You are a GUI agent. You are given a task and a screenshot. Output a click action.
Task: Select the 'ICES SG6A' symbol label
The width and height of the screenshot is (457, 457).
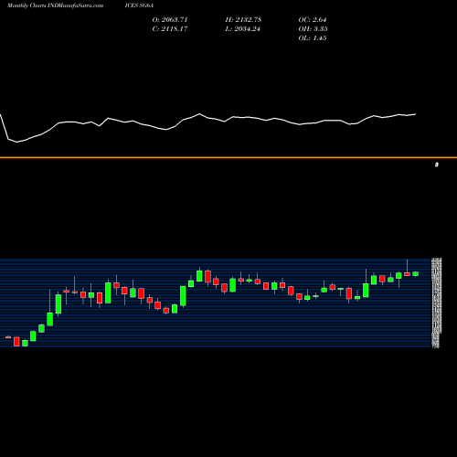coord(139,5)
